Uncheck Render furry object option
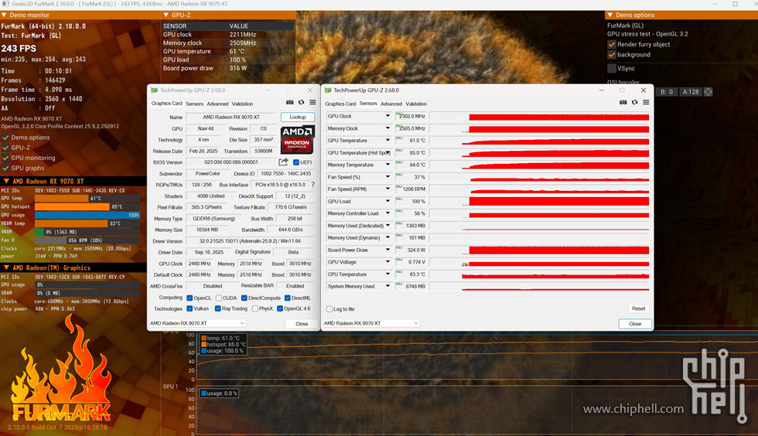This screenshot has width=758, height=436. point(612,44)
